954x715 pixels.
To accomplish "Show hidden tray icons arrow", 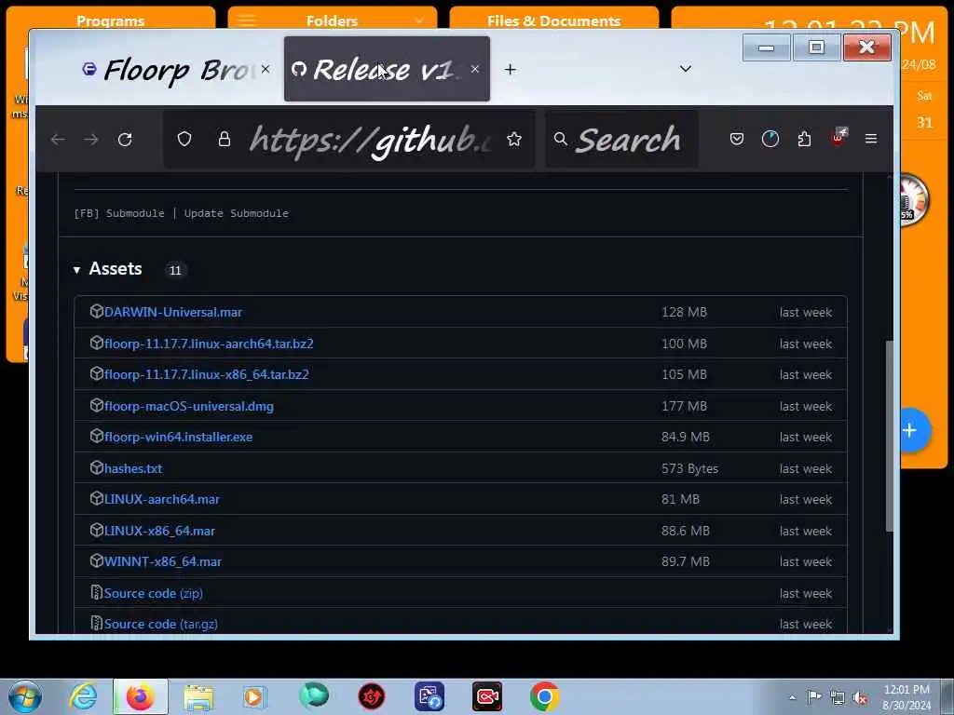I will (x=792, y=698).
